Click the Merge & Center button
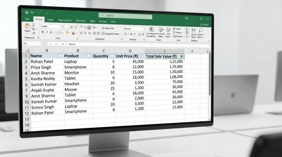Viewport: 282px width, 157px height. click(x=110, y=34)
